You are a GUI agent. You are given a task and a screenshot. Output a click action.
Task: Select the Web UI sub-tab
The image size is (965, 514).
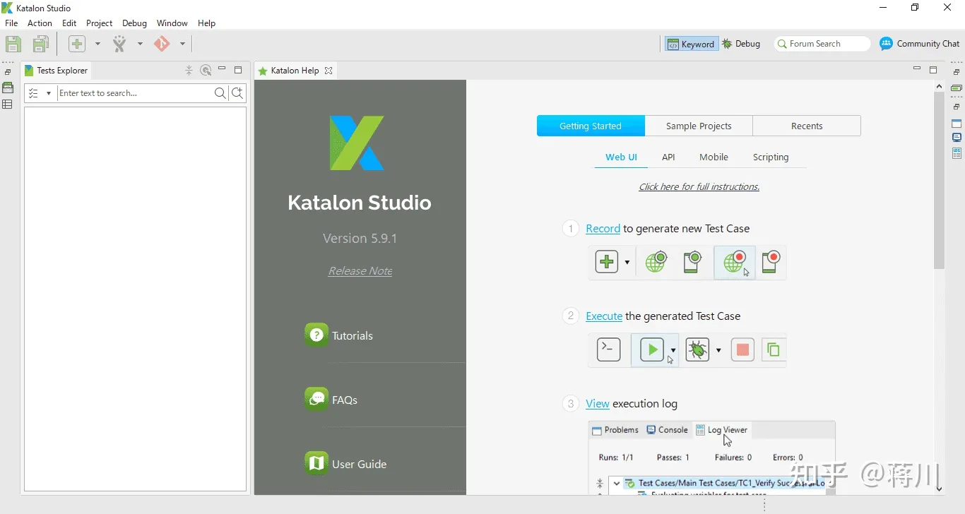622,157
